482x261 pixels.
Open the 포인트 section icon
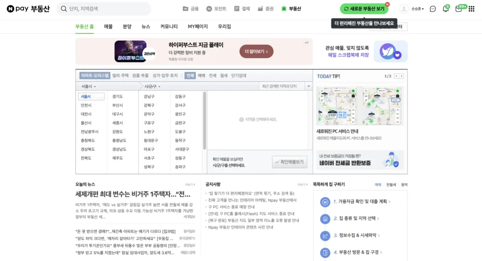209,8
